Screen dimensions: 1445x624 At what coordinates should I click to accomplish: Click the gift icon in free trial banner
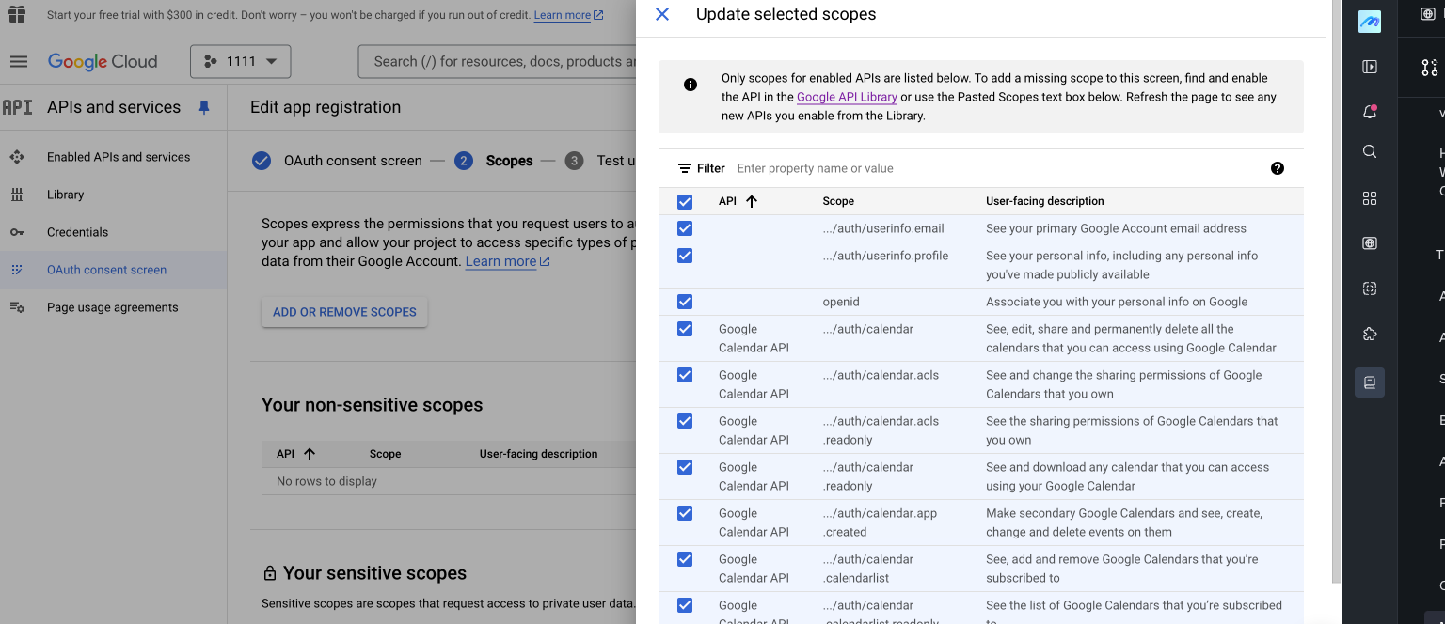pyautogui.click(x=16, y=15)
